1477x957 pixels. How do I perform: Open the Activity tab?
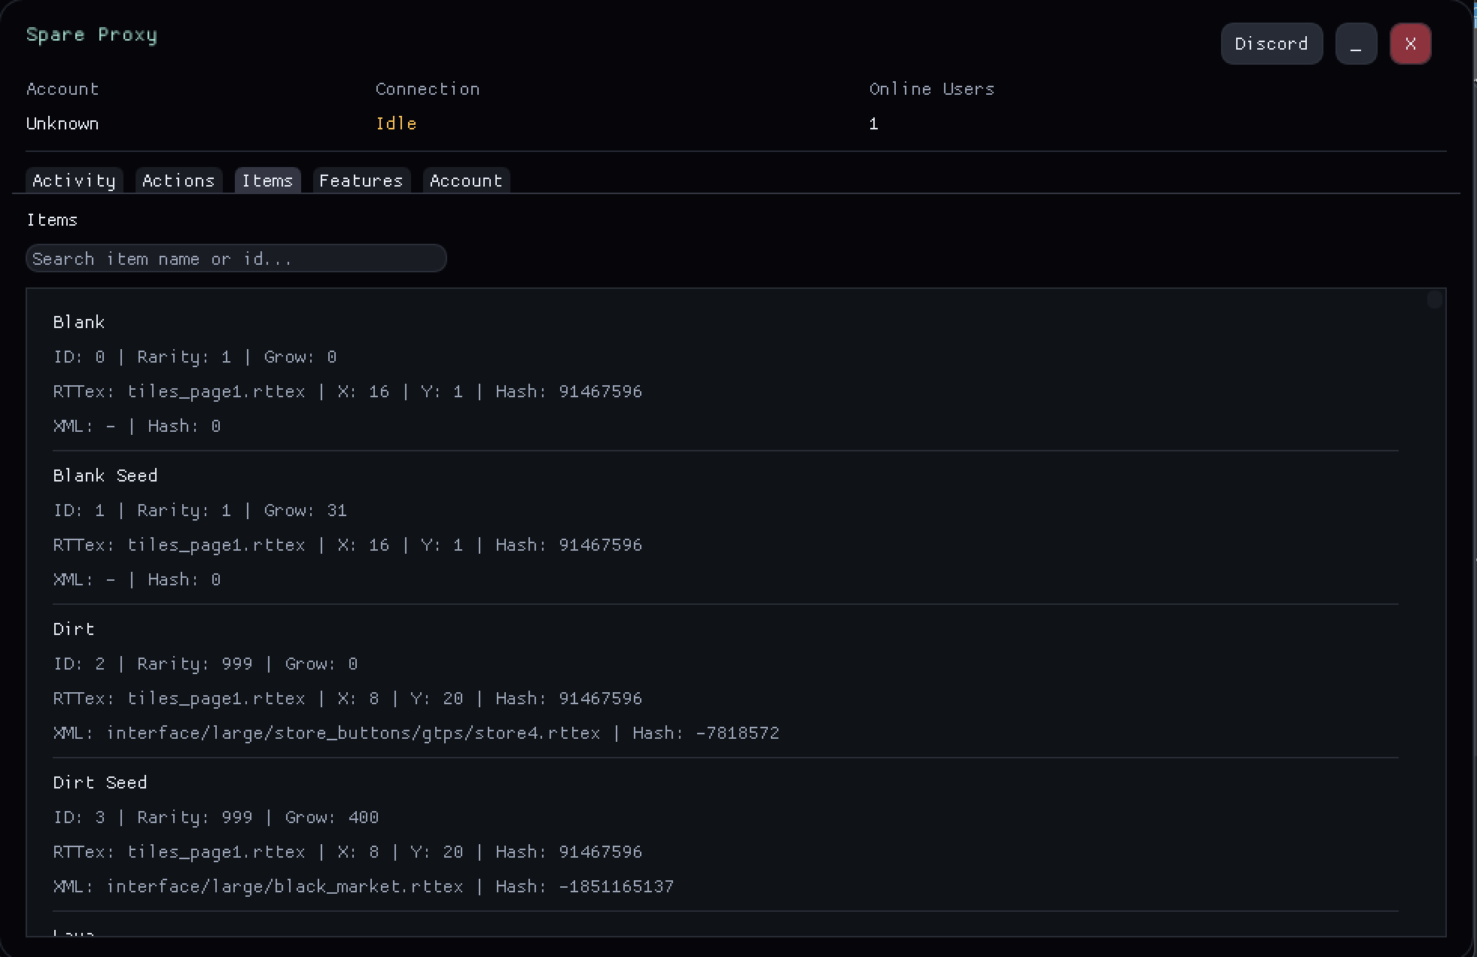[x=74, y=181]
